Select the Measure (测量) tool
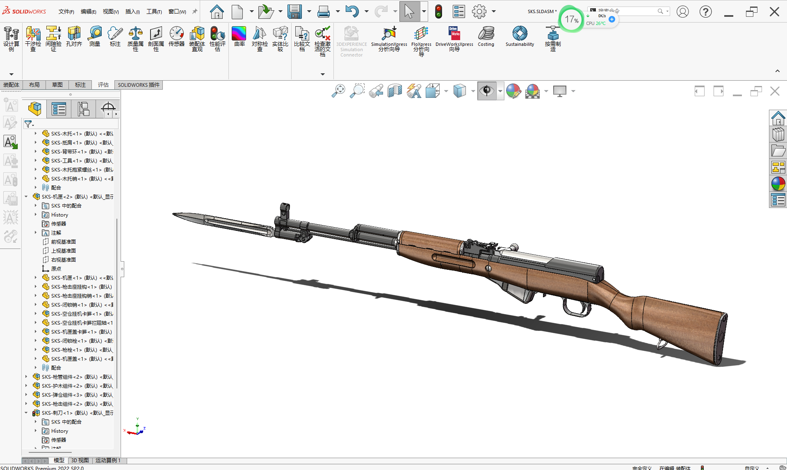 pyautogui.click(x=95, y=36)
